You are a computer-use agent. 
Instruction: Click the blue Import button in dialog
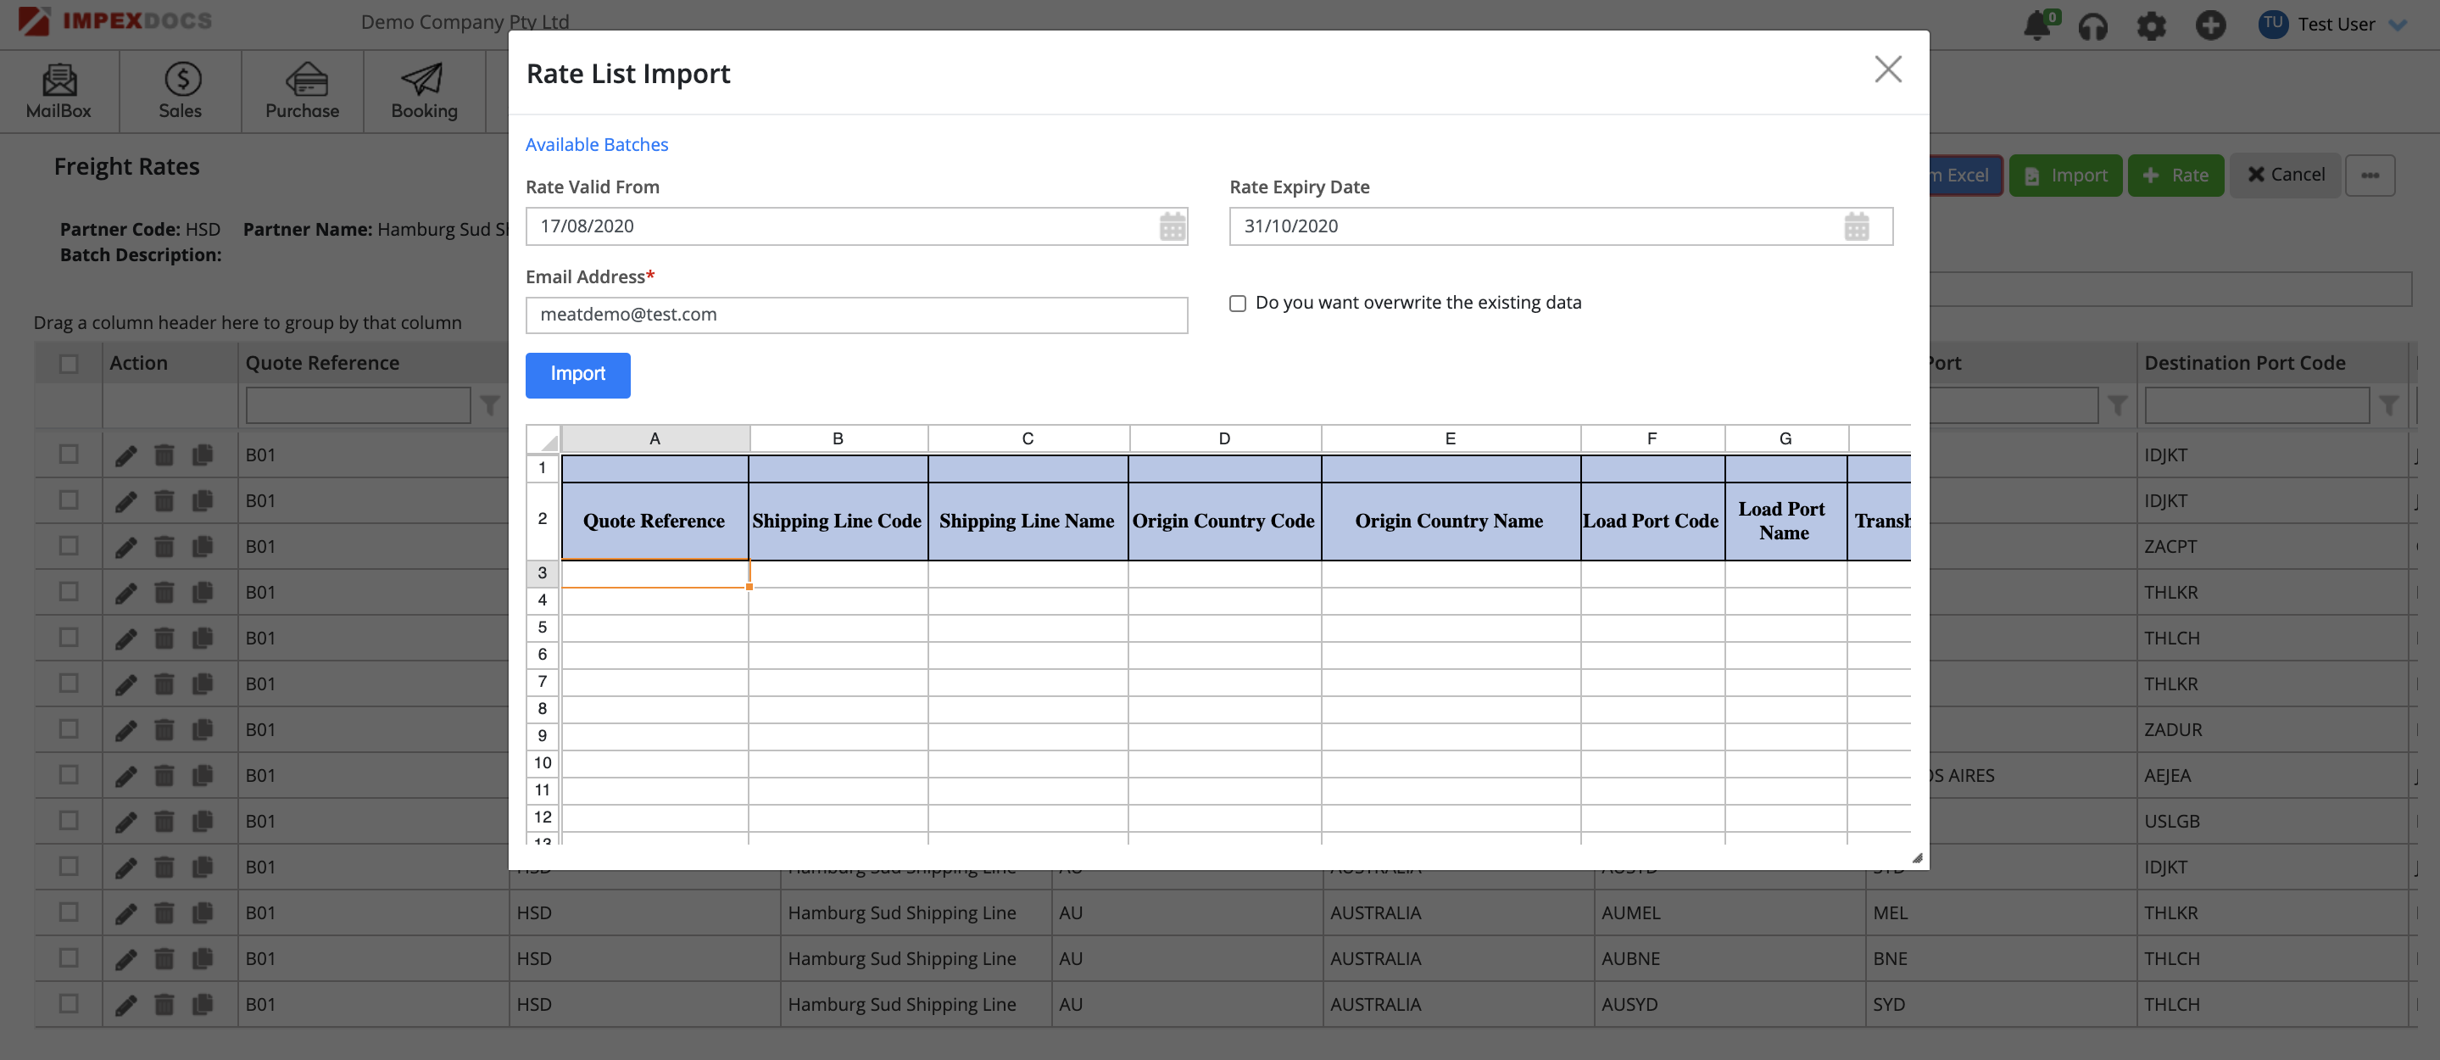click(577, 374)
